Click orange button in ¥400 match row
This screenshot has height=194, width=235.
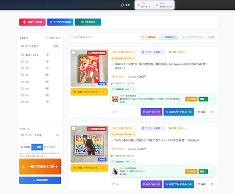pos(191,99)
